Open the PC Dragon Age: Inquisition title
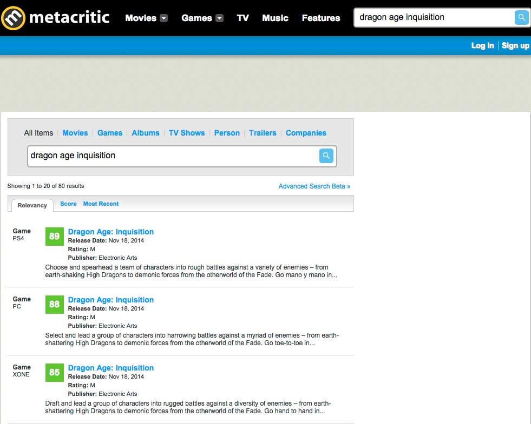This screenshot has width=531, height=424. pyautogui.click(x=111, y=300)
